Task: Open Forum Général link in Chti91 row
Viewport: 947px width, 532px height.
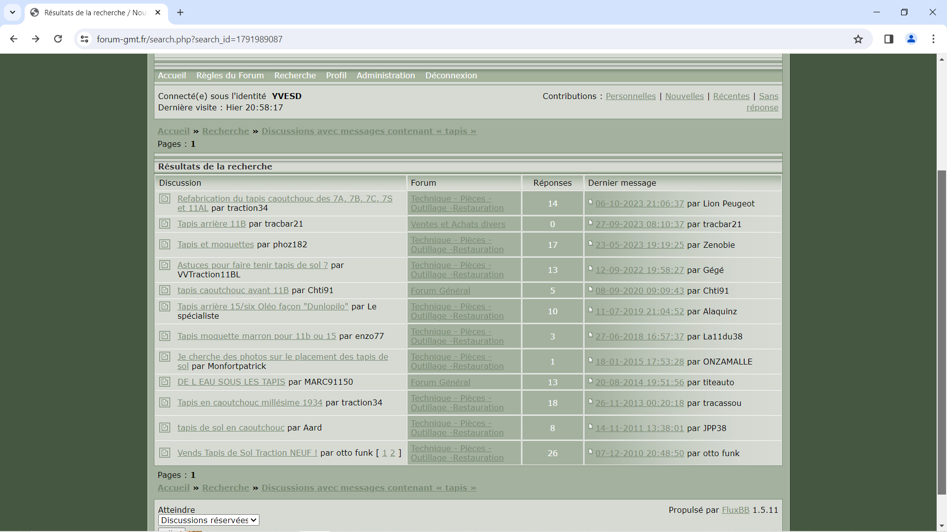Action: point(440,291)
